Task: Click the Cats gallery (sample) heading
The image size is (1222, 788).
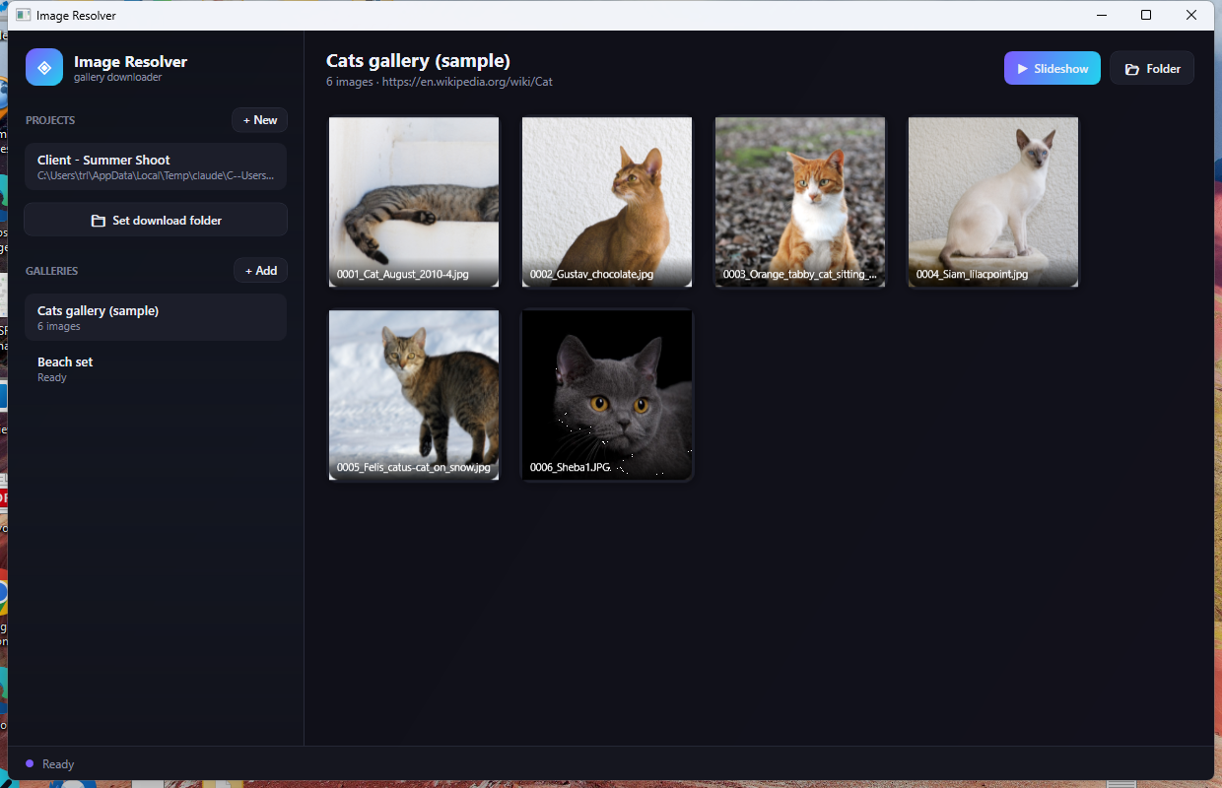Action: [x=418, y=61]
